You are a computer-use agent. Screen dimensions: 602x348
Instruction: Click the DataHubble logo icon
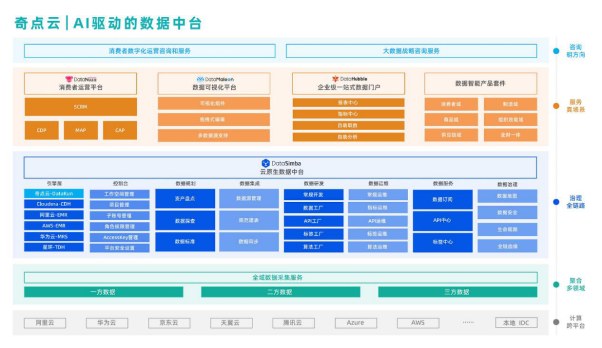pyautogui.click(x=335, y=79)
